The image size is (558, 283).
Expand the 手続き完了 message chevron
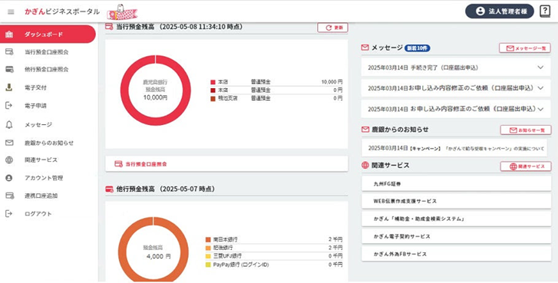click(x=540, y=67)
